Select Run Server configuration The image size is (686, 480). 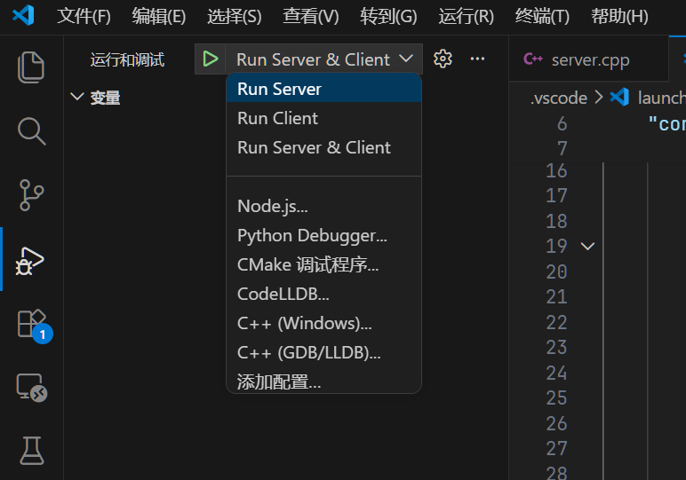tap(323, 89)
